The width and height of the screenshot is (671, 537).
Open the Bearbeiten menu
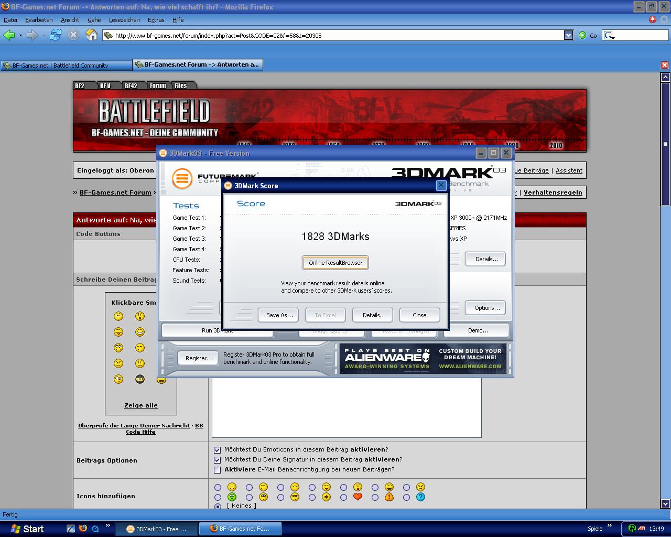point(39,20)
